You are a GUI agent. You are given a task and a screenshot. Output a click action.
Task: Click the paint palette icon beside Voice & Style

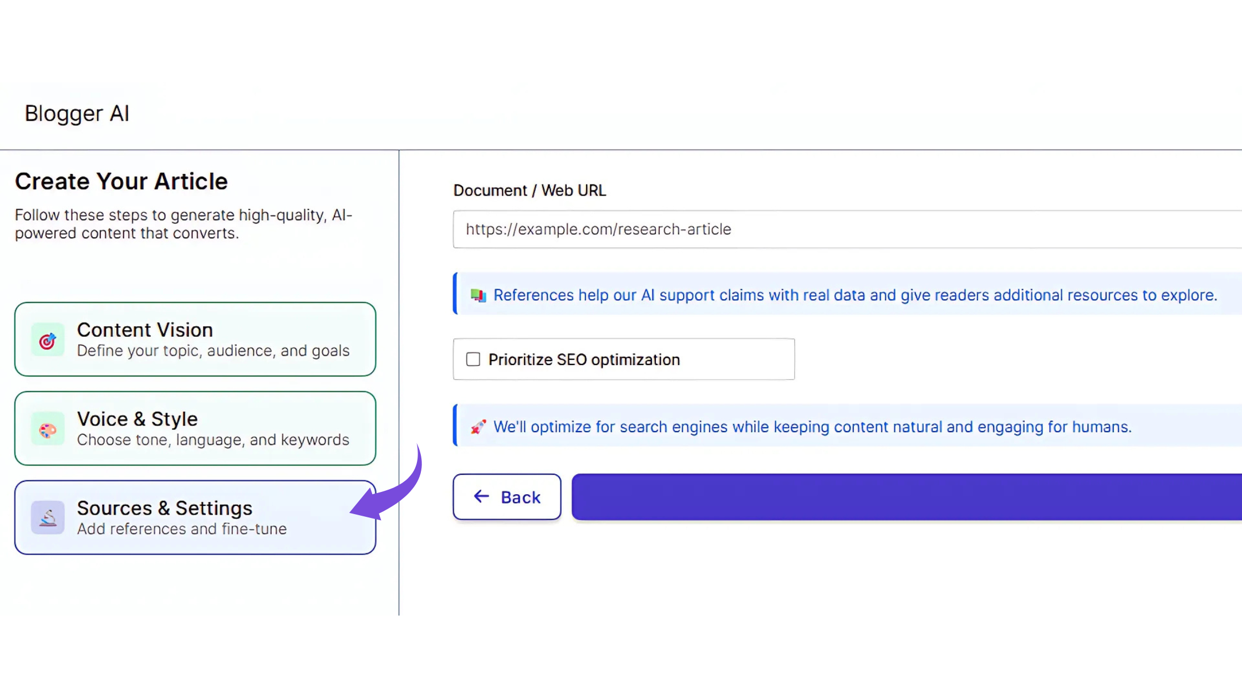click(x=48, y=429)
